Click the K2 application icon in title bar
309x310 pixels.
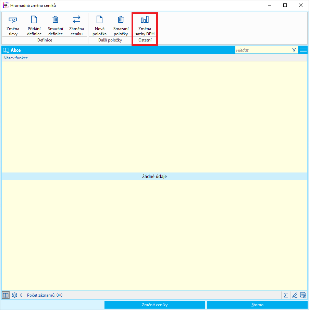[6, 5]
